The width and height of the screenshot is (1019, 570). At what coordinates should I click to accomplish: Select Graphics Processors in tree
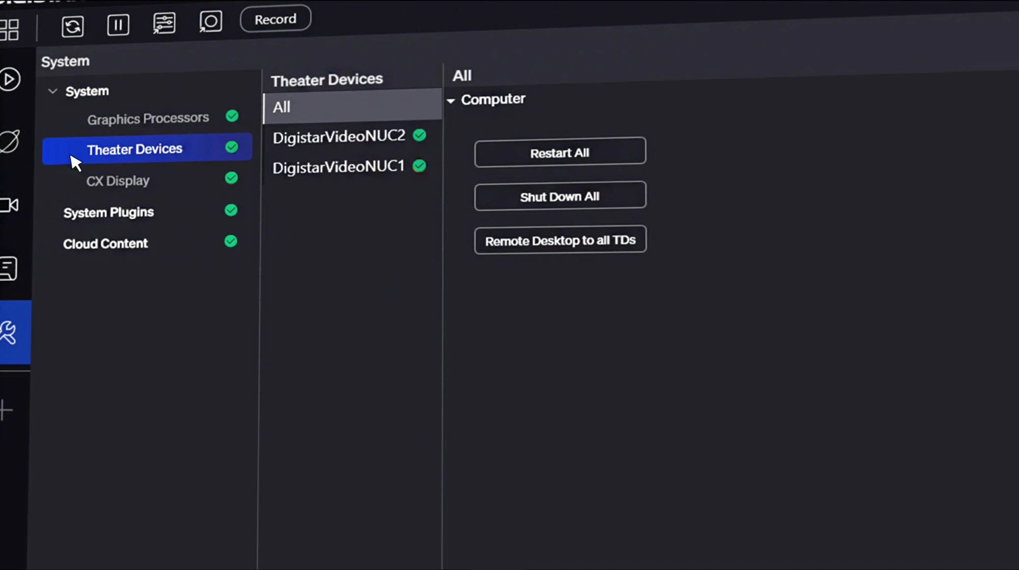tap(148, 119)
